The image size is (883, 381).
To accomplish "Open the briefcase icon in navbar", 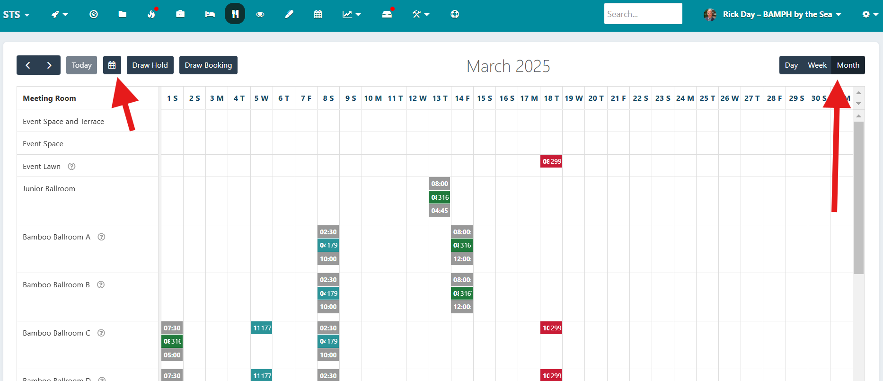I will point(180,14).
